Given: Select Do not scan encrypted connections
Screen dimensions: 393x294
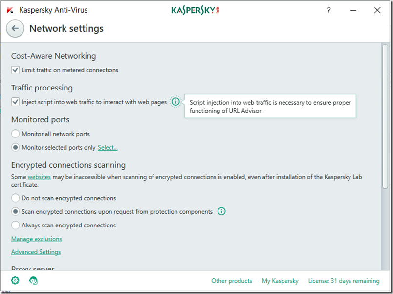Looking at the screenshot, I should click(15, 198).
